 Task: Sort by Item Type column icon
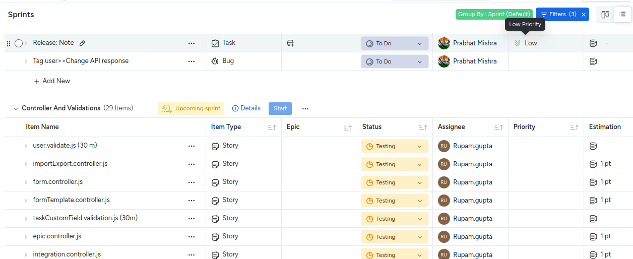click(272, 128)
